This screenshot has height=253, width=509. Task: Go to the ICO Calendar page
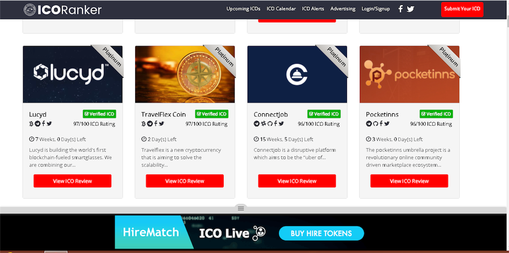click(x=281, y=9)
